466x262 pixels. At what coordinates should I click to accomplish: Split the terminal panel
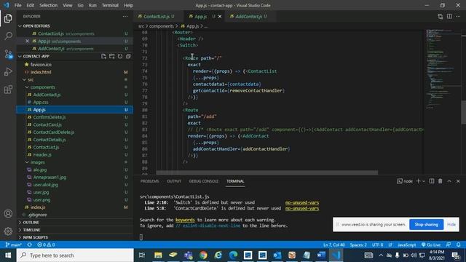(x=432, y=181)
